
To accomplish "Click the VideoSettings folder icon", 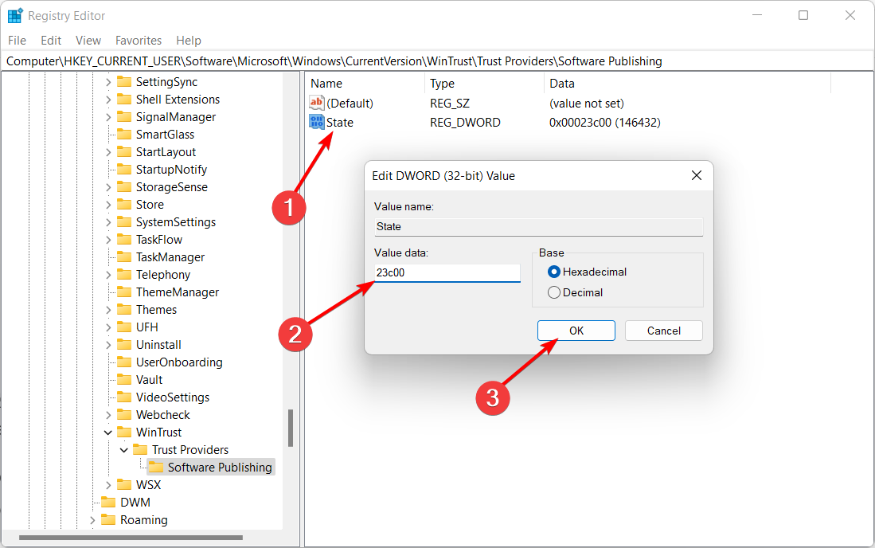I will [x=124, y=397].
